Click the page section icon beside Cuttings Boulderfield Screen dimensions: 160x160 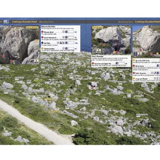(6, 22)
